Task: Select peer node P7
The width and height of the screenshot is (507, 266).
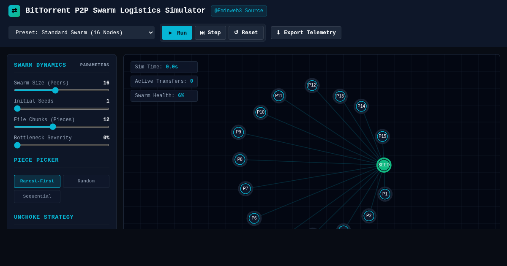Action: (245, 189)
